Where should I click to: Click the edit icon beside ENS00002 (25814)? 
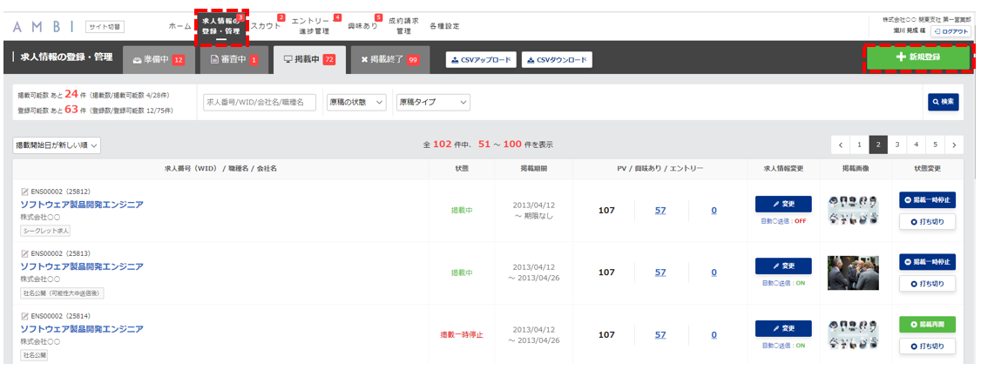coord(25,316)
